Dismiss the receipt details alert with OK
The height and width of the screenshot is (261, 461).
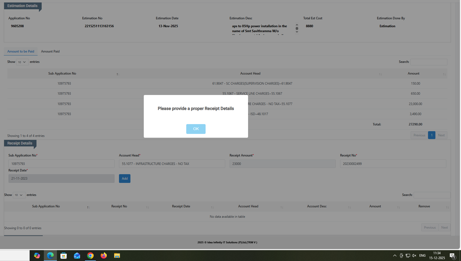coord(196,129)
